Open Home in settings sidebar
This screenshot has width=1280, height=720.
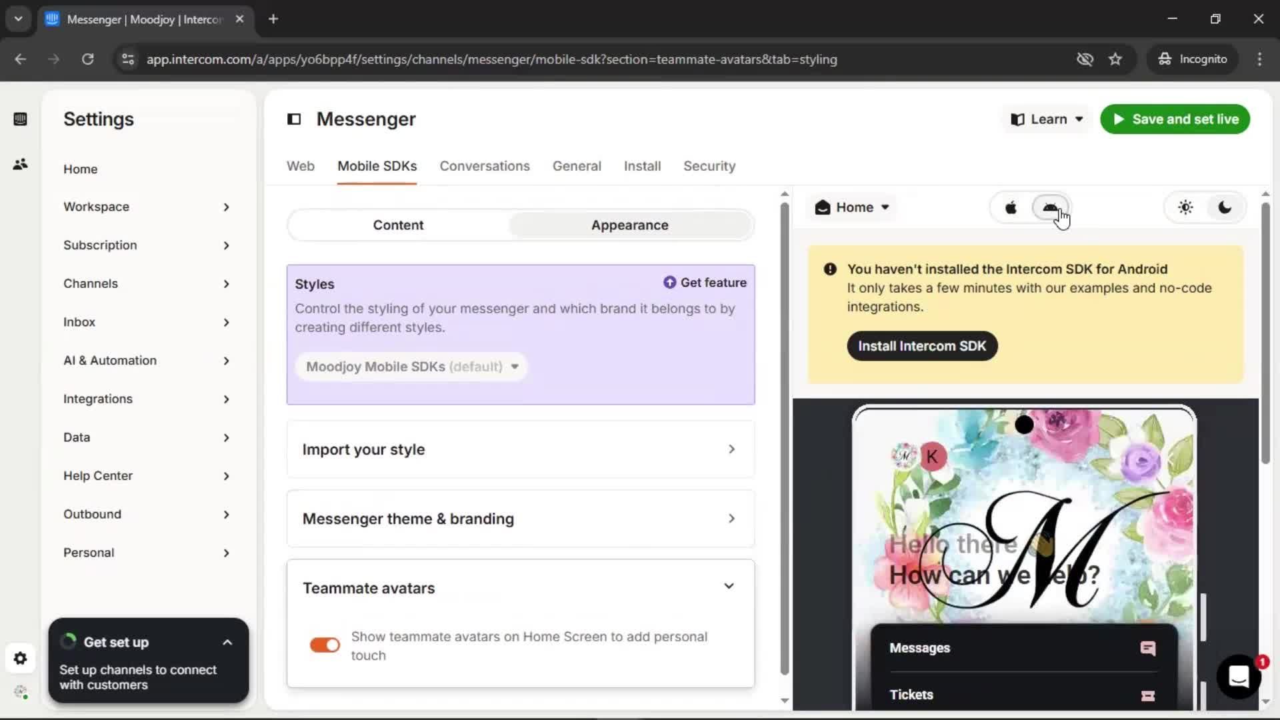coord(81,169)
